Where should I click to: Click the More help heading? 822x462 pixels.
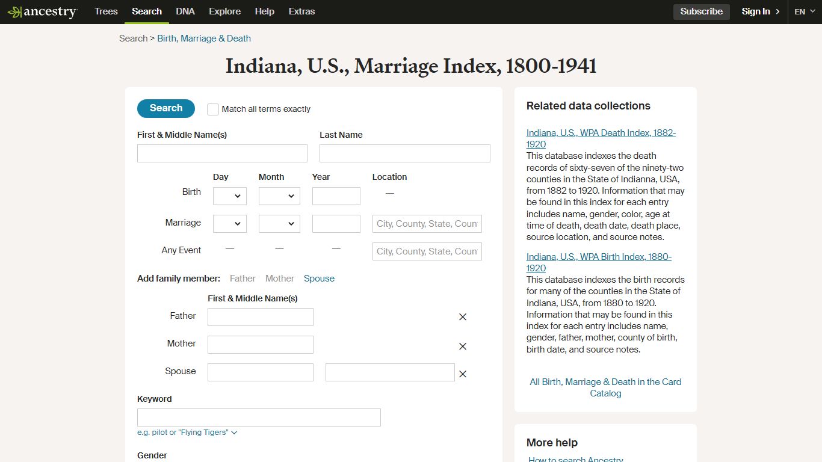point(552,443)
